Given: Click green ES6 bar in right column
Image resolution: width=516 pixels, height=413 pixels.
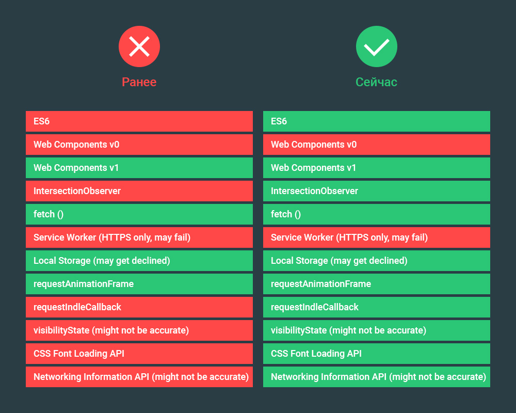Looking at the screenshot, I should pos(377,121).
